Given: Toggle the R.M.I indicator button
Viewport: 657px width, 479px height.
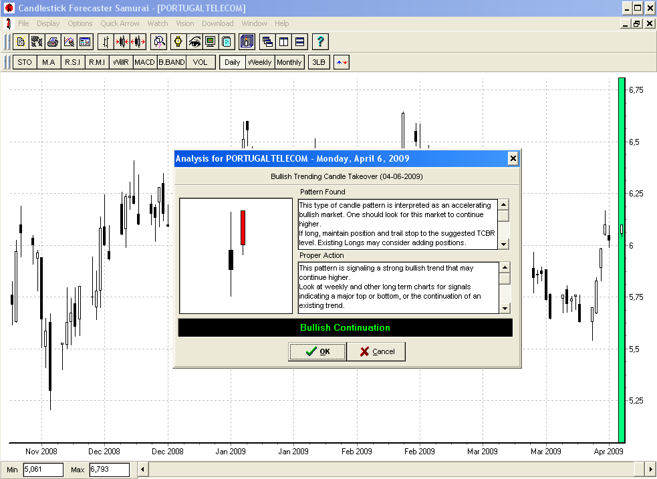Looking at the screenshot, I should click(x=97, y=62).
